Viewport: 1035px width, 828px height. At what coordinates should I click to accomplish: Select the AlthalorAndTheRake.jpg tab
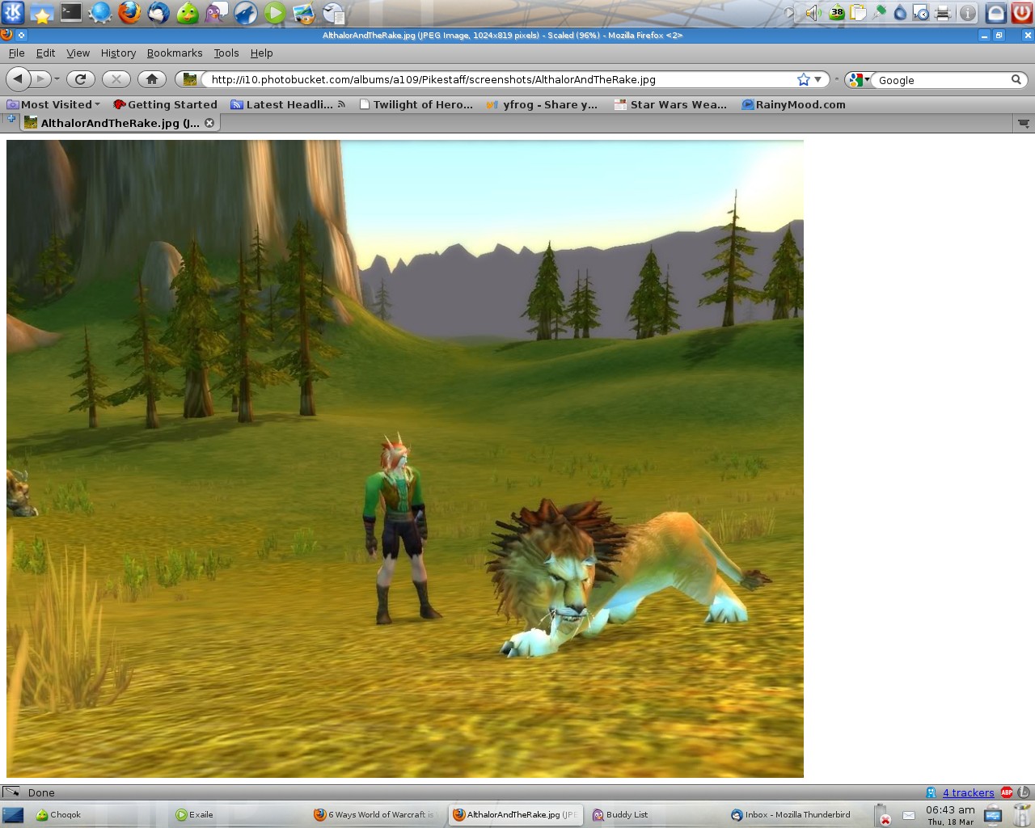pyautogui.click(x=120, y=123)
